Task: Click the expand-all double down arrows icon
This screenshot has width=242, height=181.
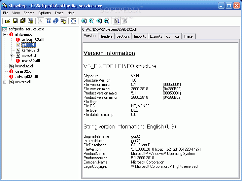Action: pyautogui.click(x=49, y=21)
